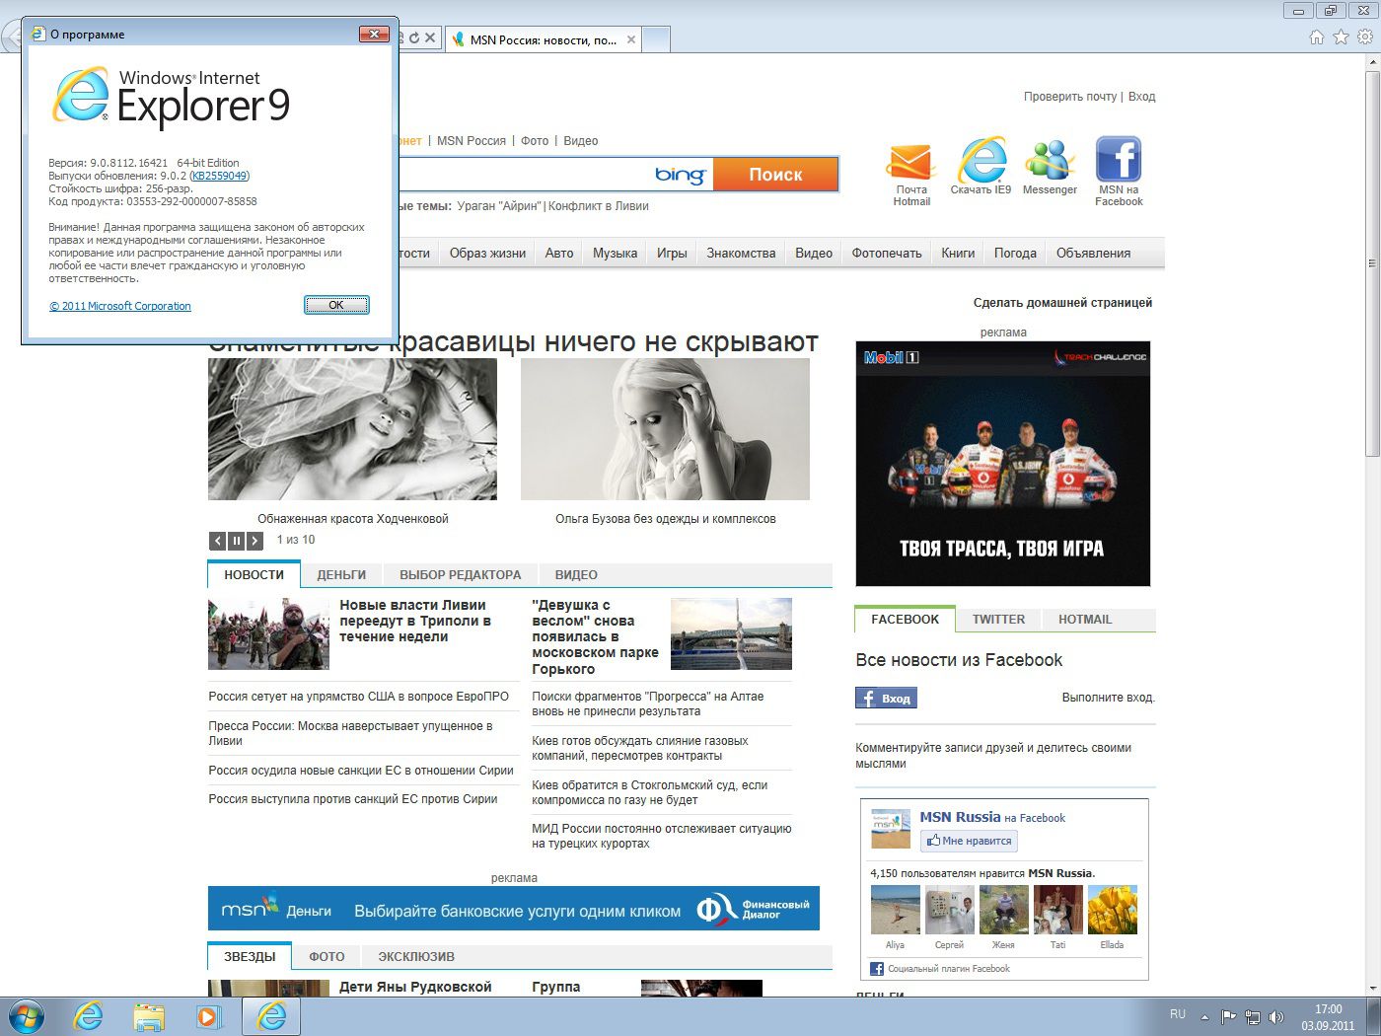The width and height of the screenshot is (1381, 1036).
Task: Go to previous slideshow item
Action: coord(218,541)
